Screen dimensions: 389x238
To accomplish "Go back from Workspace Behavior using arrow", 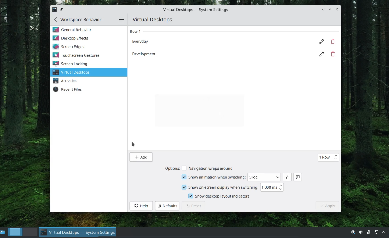I will point(56,20).
